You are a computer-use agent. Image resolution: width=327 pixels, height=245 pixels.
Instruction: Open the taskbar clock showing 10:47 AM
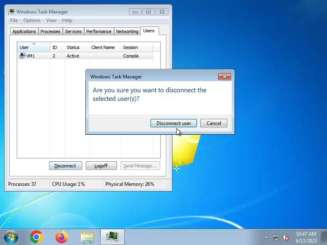(306, 237)
